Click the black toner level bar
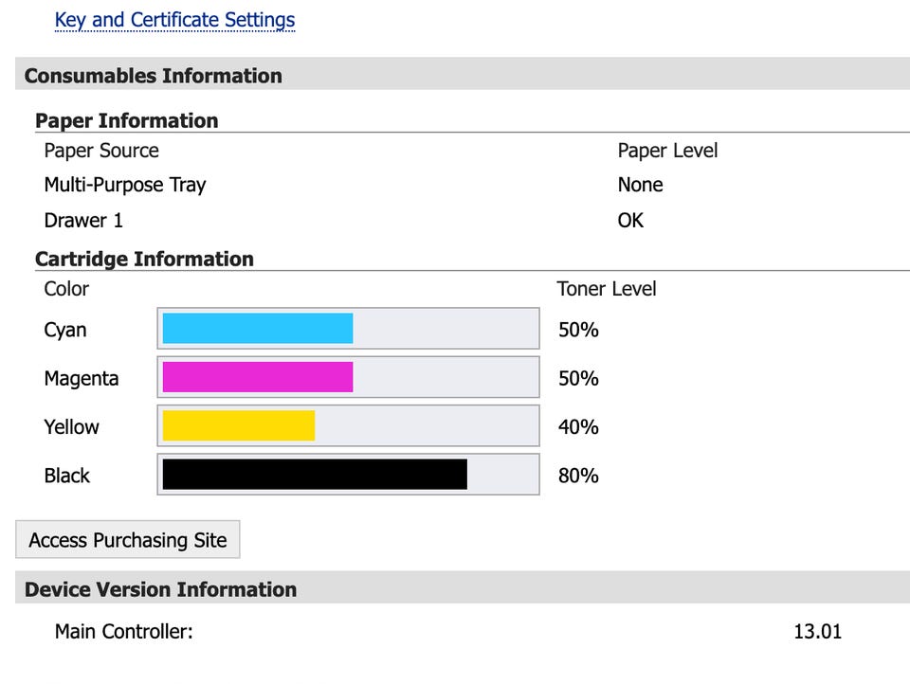 (x=348, y=475)
